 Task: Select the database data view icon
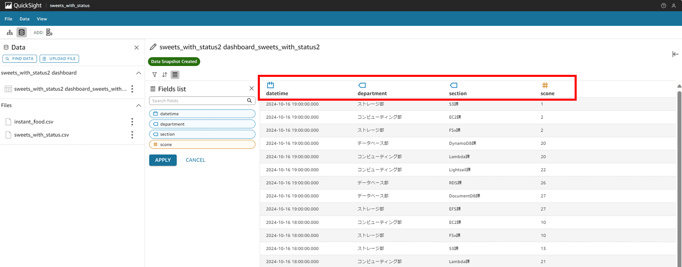click(x=21, y=32)
